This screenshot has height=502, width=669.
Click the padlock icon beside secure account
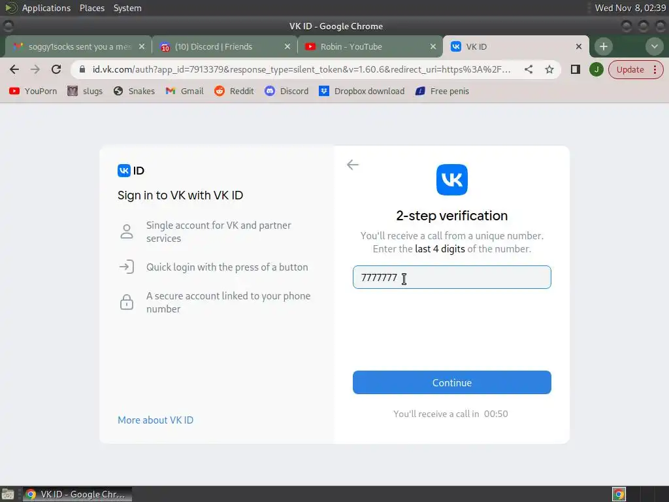[x=126, y=302]
